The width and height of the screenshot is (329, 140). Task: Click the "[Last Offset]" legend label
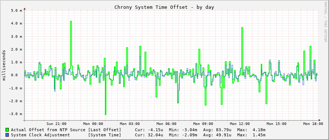(105, 130)
